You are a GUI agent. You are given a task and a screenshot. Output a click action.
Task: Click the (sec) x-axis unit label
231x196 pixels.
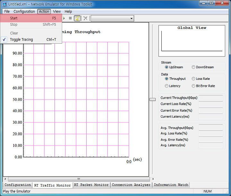137,159
